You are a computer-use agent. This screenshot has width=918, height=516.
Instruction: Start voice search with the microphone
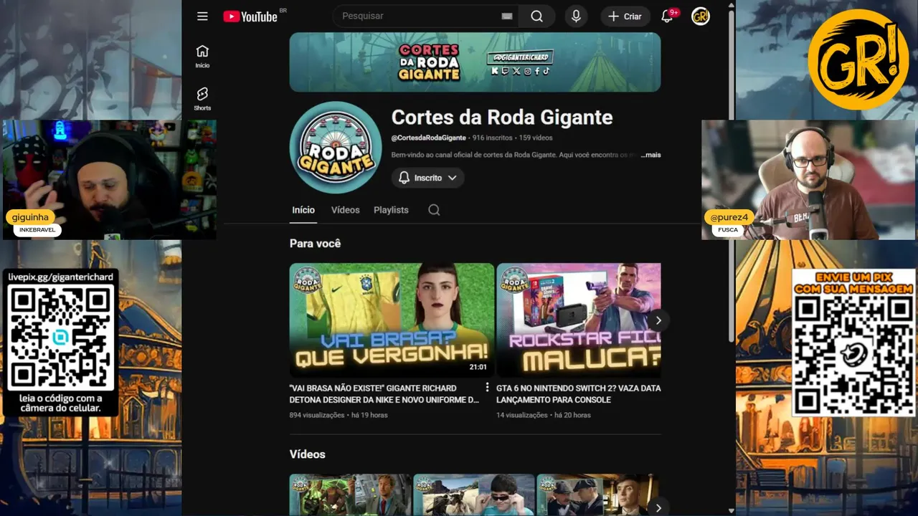[576, 16]
